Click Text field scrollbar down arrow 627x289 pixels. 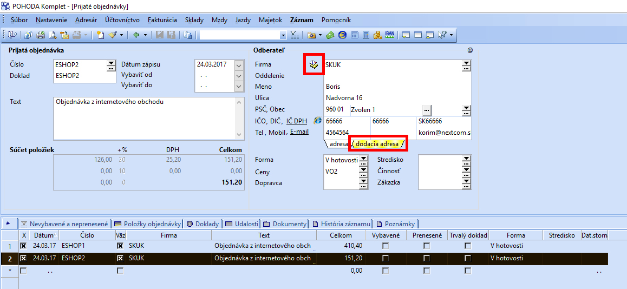pyautogui.click(x=239, y=135)
